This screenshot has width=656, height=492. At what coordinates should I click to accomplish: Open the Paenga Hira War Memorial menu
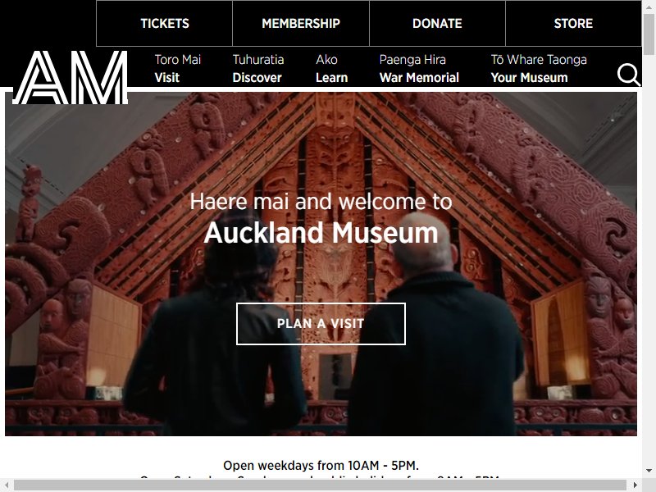tap(419, 69)
